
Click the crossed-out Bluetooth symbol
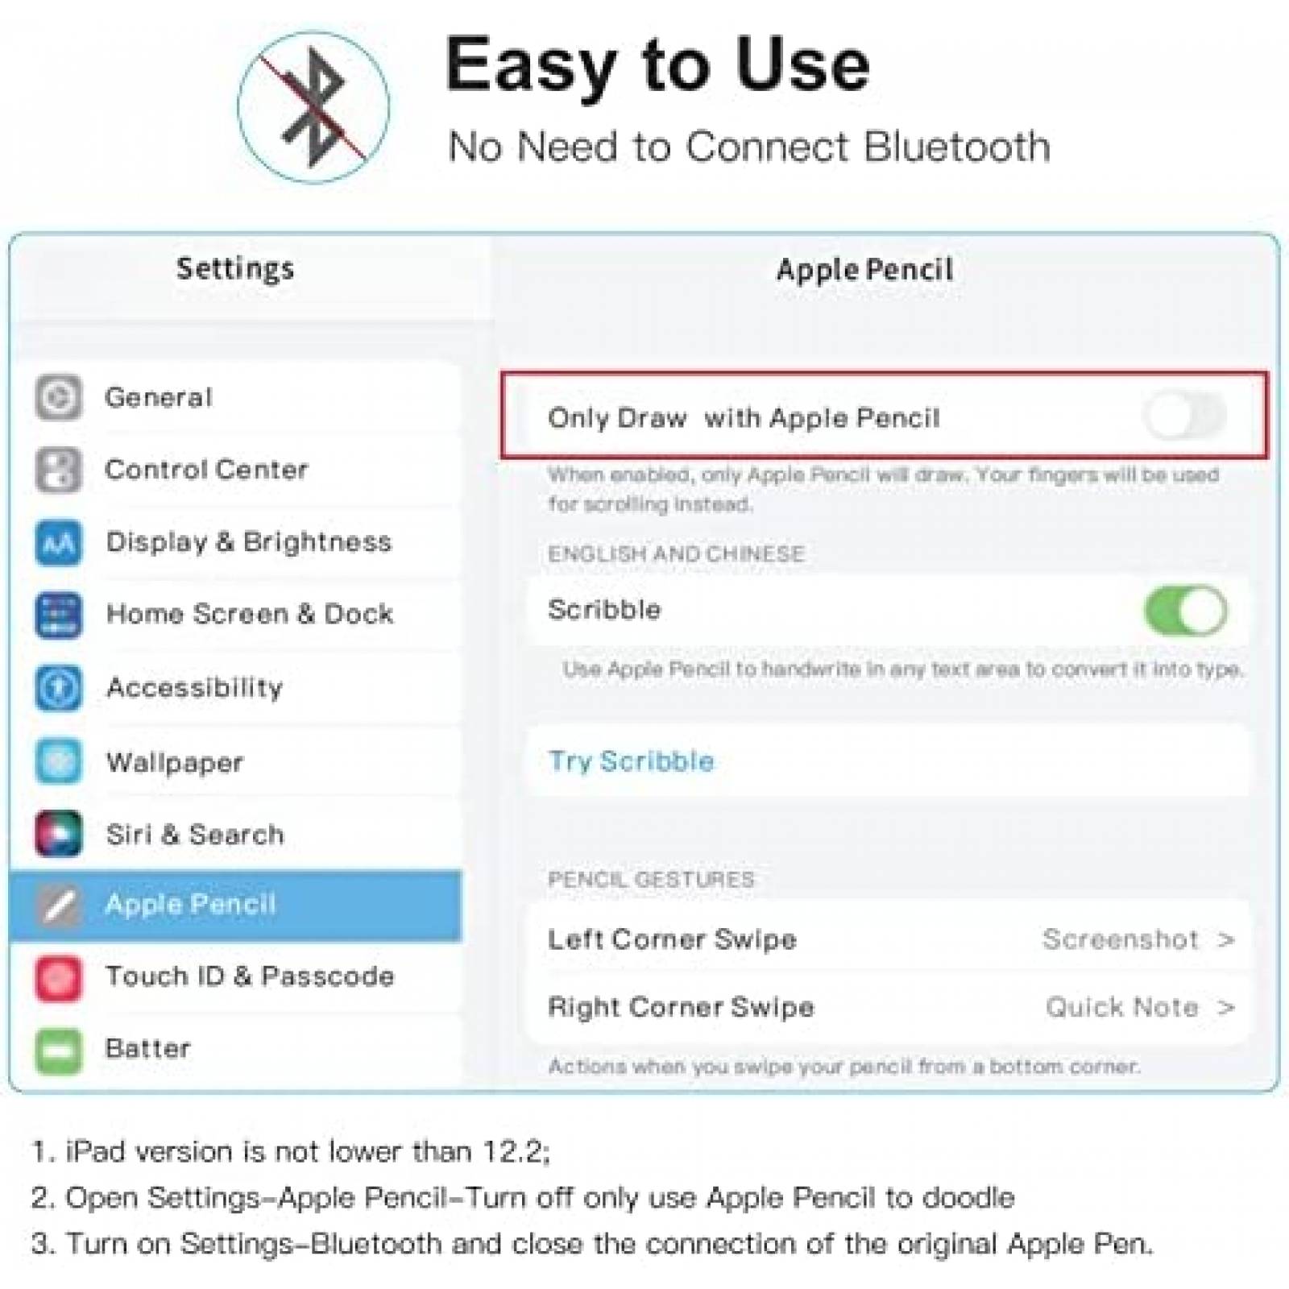click(x=313, y=107)
